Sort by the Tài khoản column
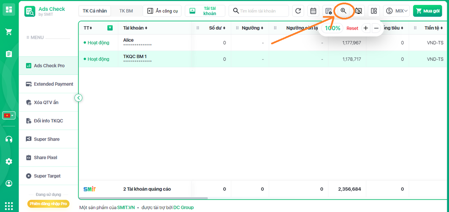449x212 pixels. tap(135, 28)
